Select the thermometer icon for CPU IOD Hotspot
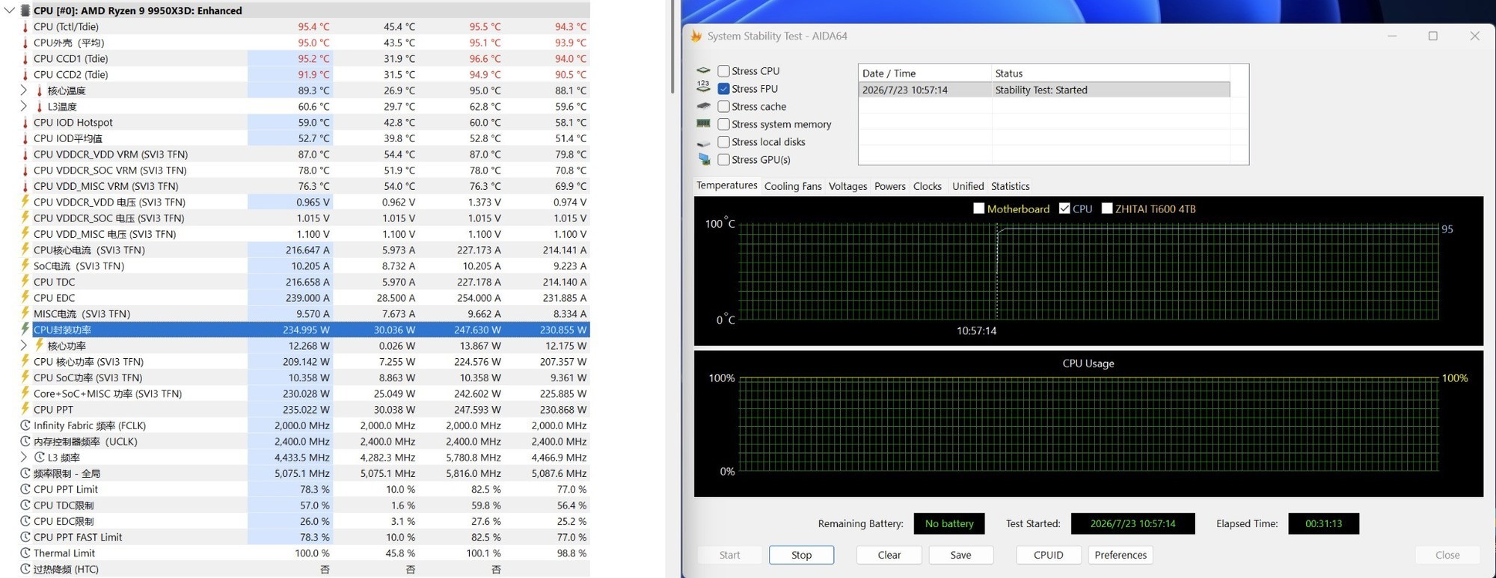Image resolution: width=1496 pixels, height=578 pixels. [x=25, y=123]
